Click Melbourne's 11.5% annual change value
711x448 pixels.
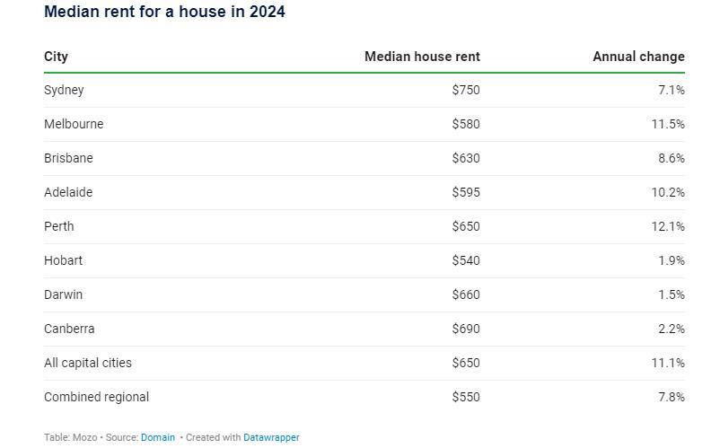(668, 124)
